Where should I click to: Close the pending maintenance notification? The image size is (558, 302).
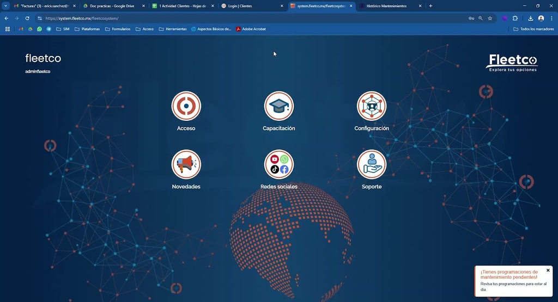548,270
